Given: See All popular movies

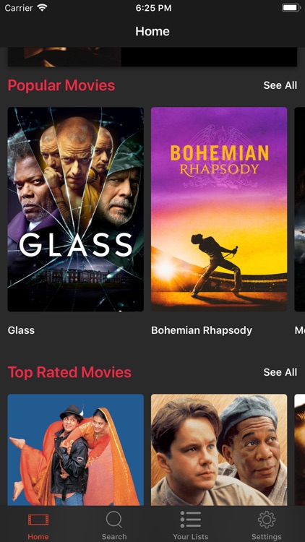Looking at the screenshot, I should 280,85.
